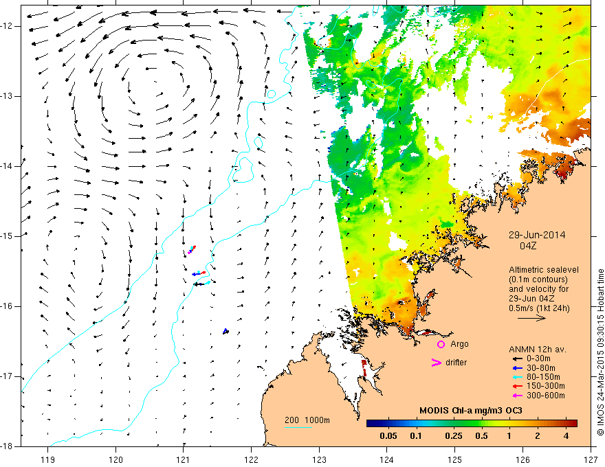
Task: Click the longitude axis label "127"
Action: 591,460
